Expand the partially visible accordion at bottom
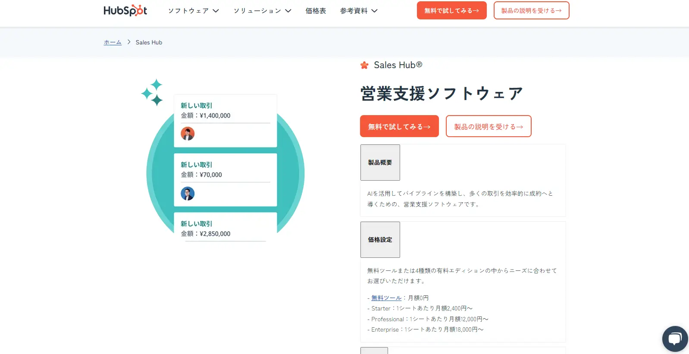 point(374,351)
